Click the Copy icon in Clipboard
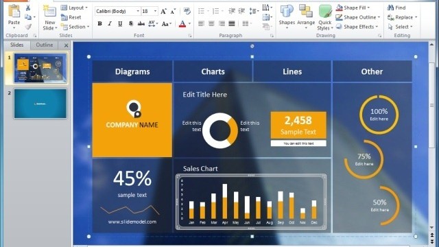439x247 pixels. (28, 17)
